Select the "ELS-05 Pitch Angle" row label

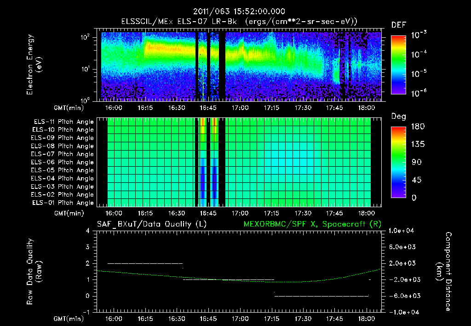(x=63, y=170)
